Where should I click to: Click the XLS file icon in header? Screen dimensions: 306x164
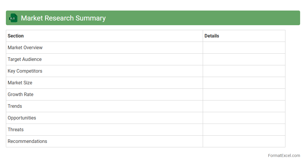(13, 18)
